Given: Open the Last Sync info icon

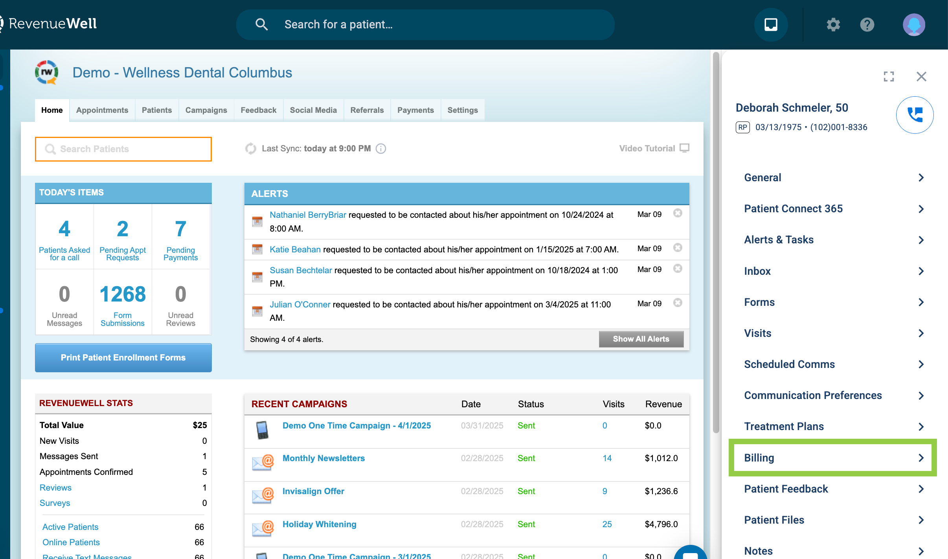Looking at the screenshot, I should point(380,149).
